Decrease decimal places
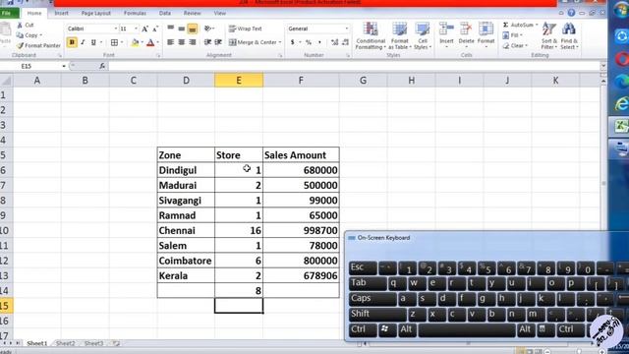The image size is (629, 354). click(345, 42)
